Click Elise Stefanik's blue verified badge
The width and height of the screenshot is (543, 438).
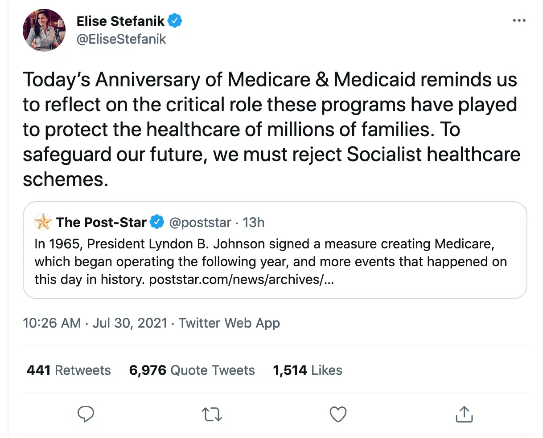click(x=175, y=21)
